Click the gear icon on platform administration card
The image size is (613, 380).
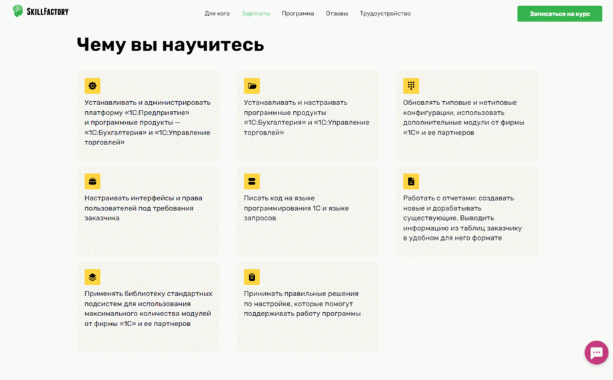tap(93, 86)
